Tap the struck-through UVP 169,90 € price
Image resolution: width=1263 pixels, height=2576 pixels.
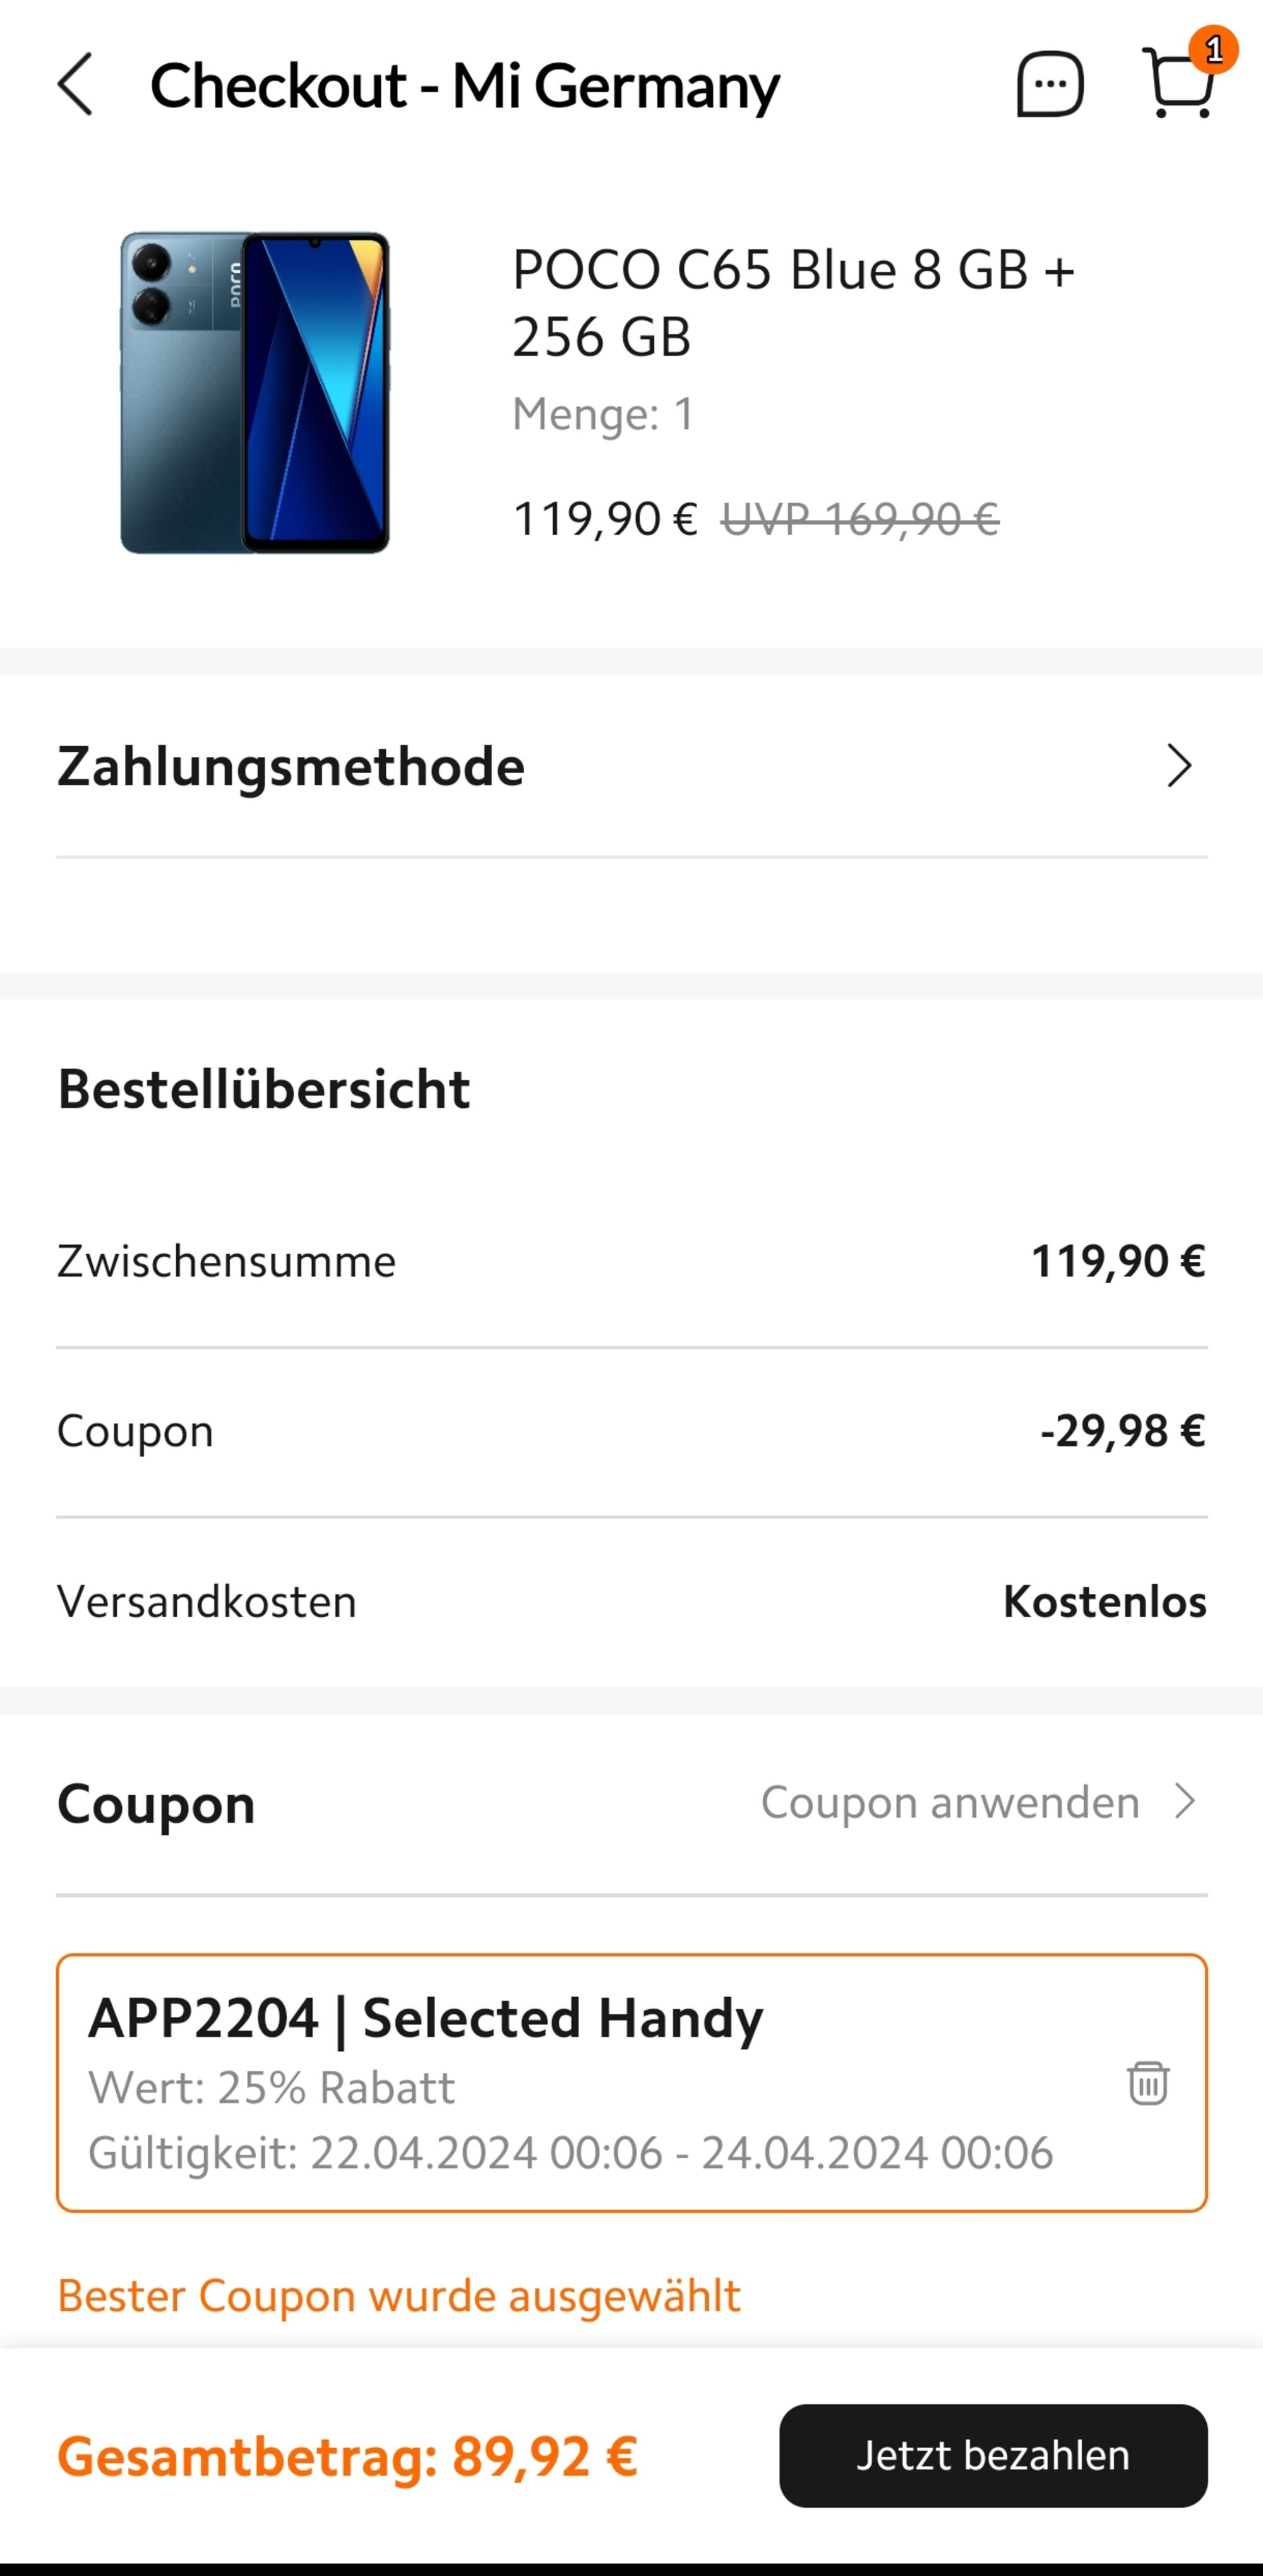click(x=859, y=519)
